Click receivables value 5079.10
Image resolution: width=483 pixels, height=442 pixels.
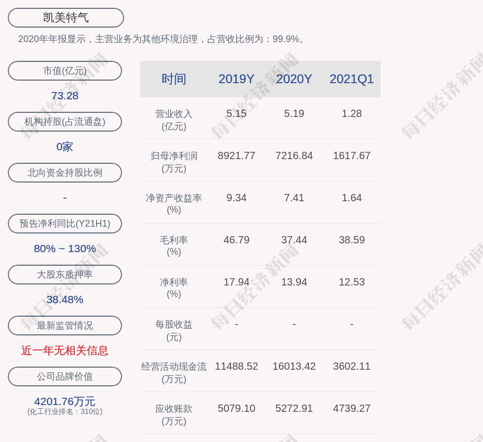237,408
